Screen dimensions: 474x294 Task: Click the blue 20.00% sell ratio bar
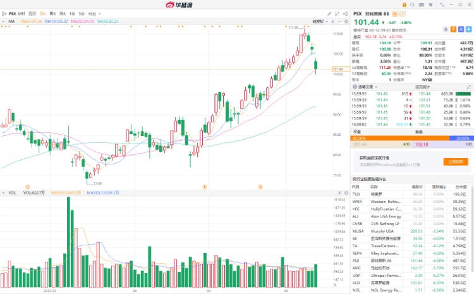pyautogui.click(x=461, y=138)
